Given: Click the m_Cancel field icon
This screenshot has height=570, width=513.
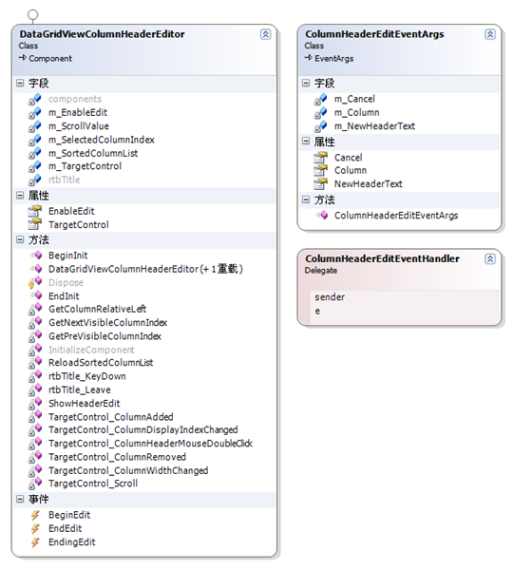Looking at the screenshot, I should 321,99.
